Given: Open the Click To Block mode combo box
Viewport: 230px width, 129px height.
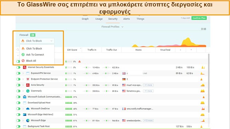Looking at the screenshot, I should pos(37,41).
